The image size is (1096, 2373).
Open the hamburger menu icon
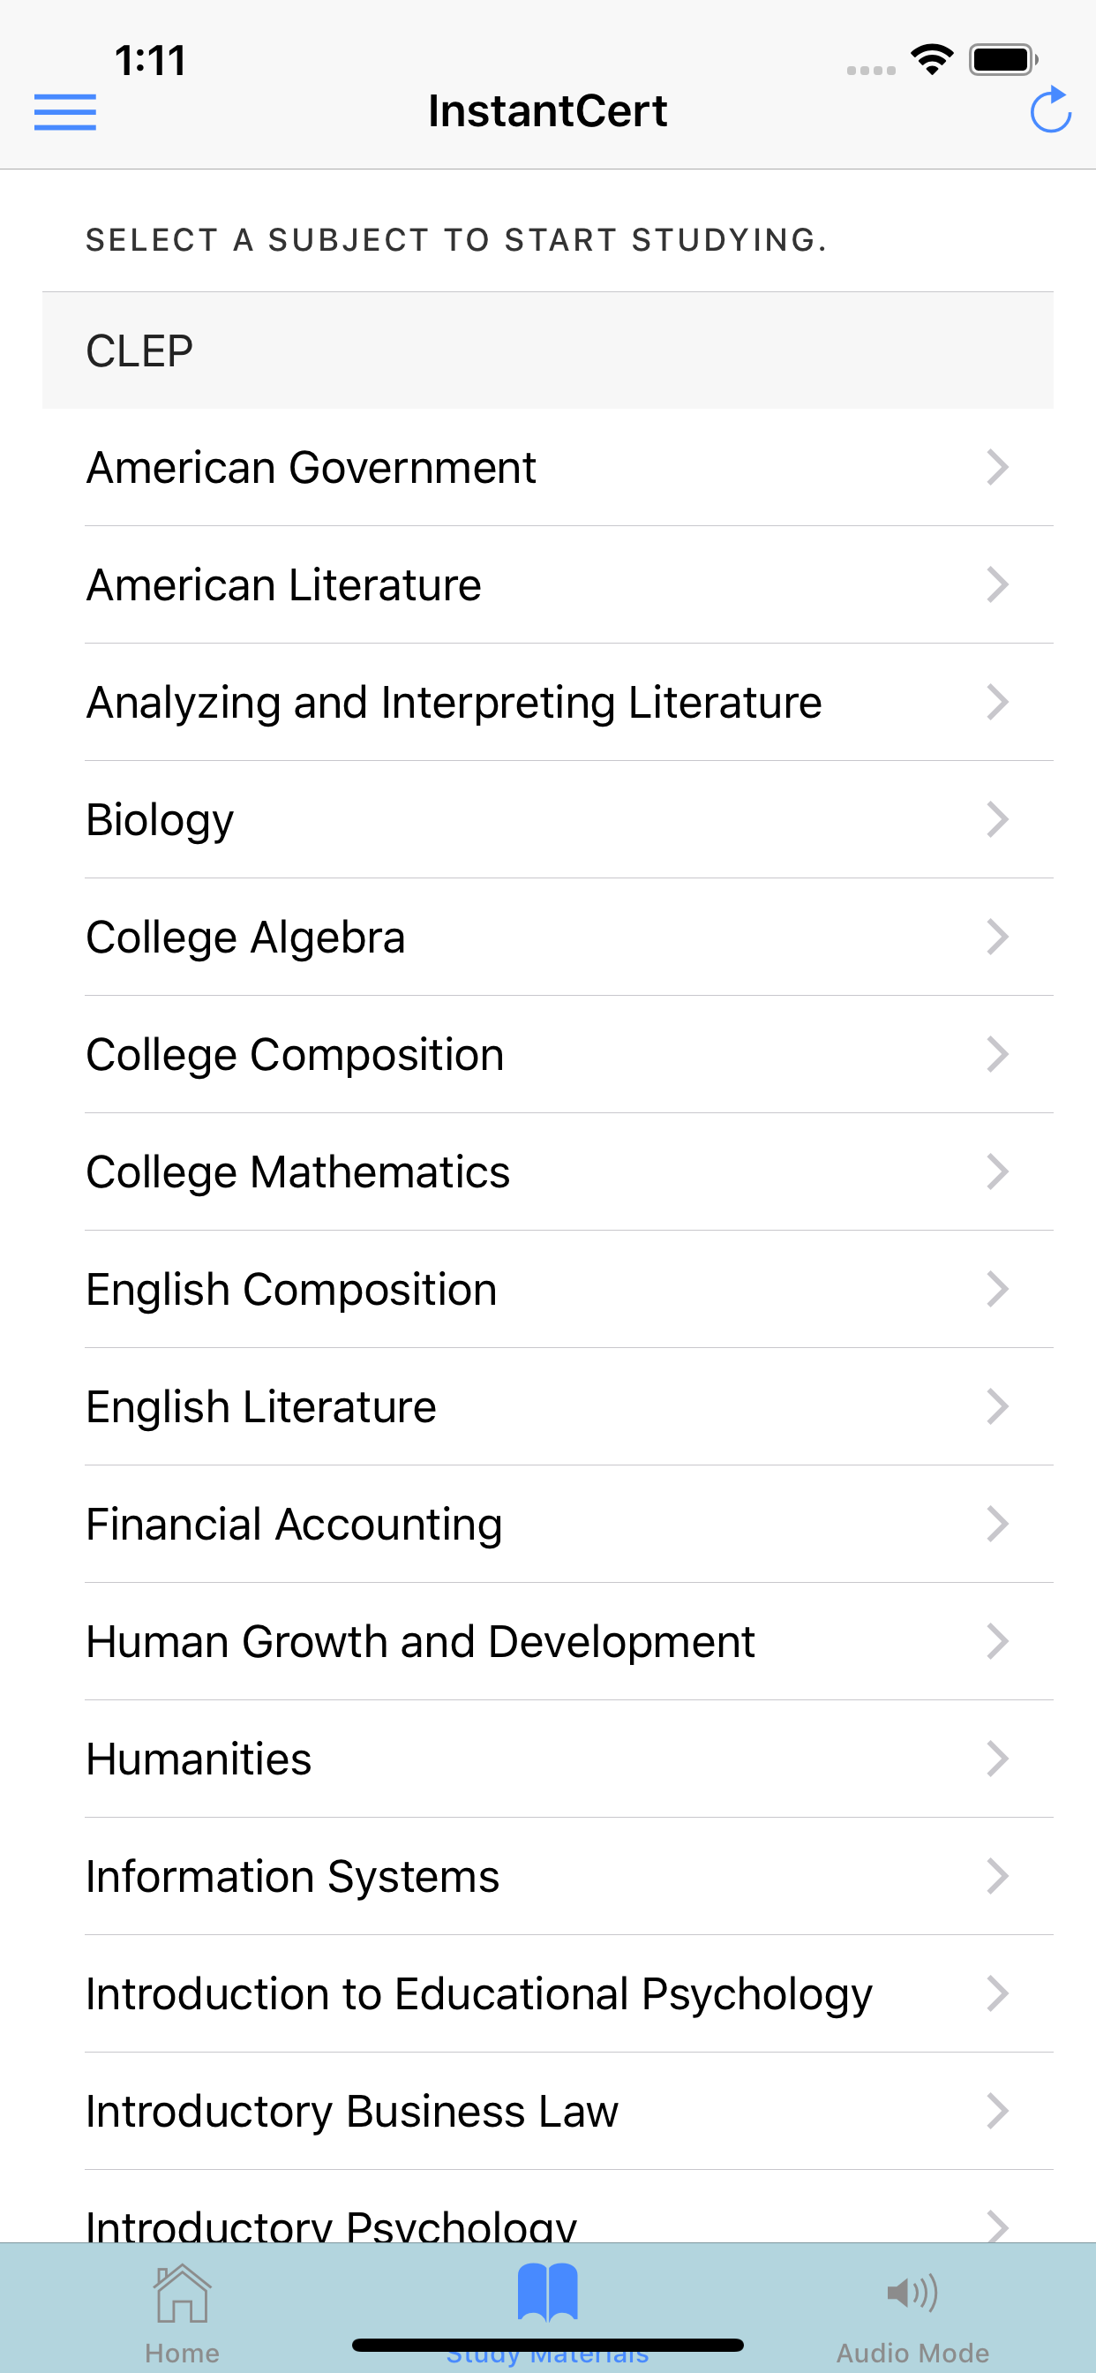coord(64,112)
